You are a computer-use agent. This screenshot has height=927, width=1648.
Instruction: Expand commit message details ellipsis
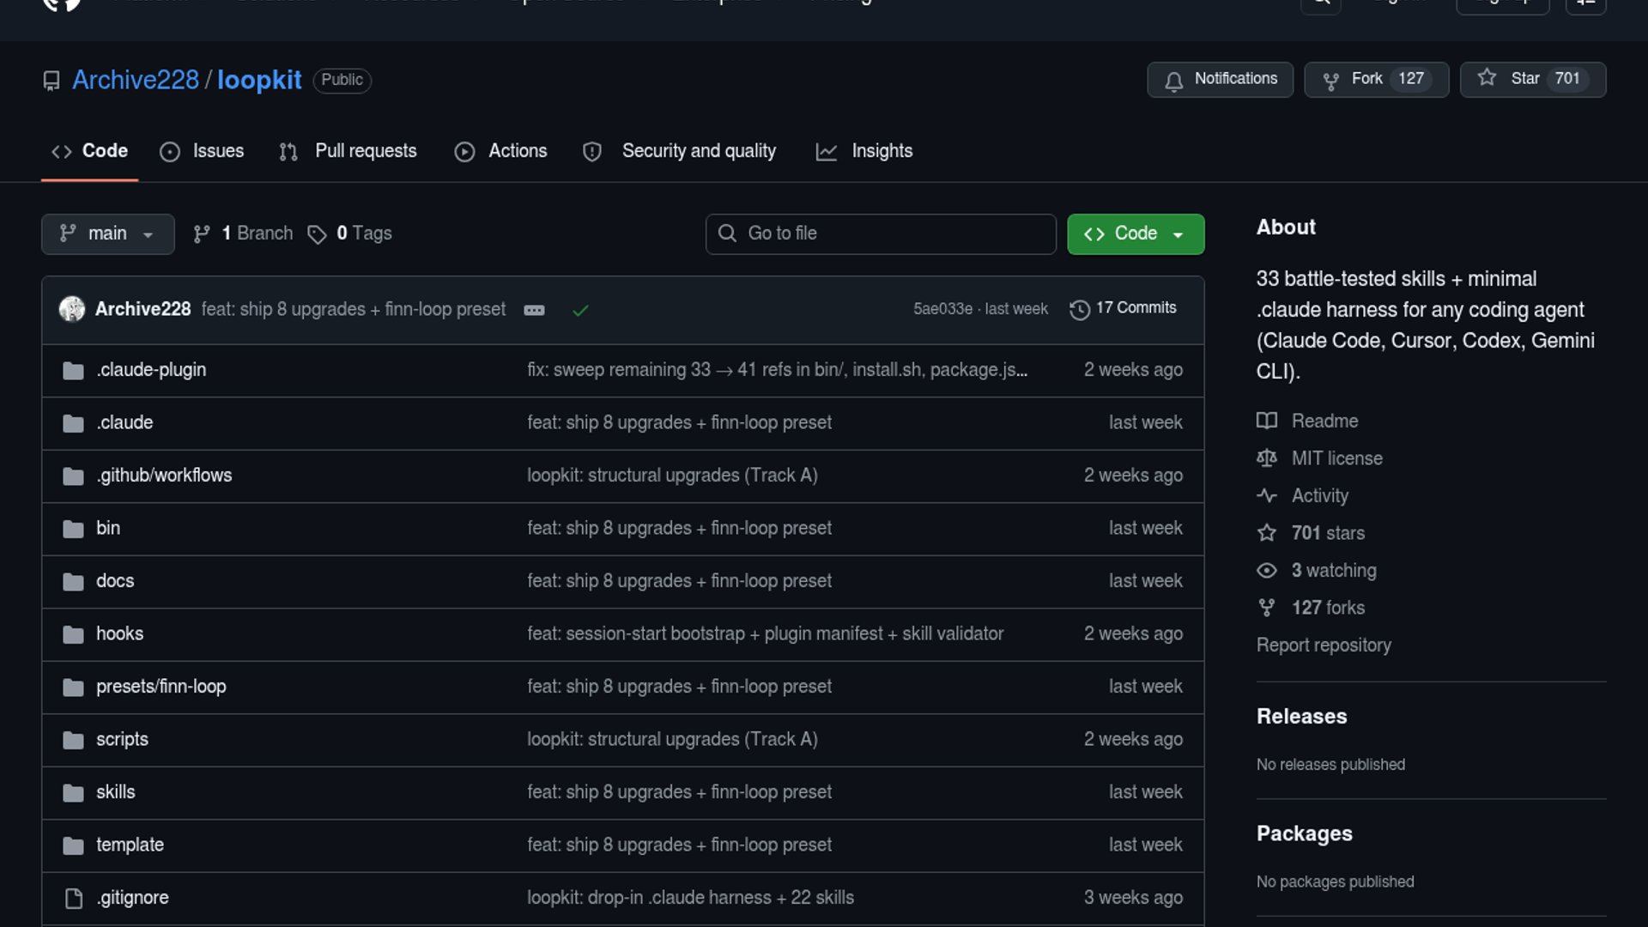click(534, 310)
